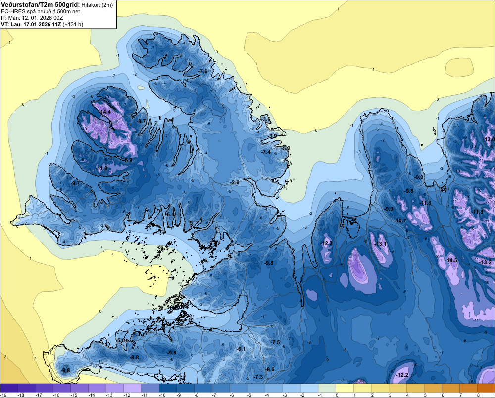
Task: Click the '-13.1' temperature value on the map
Action: [380, 244]
